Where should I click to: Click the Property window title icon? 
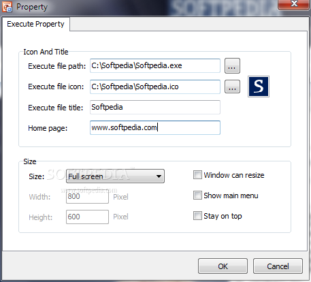[7, 7]
